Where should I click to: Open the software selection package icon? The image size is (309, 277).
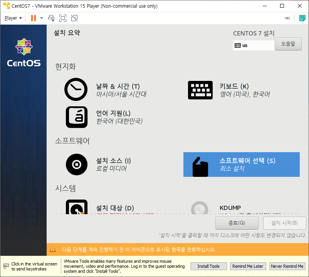tap(200, 167)
